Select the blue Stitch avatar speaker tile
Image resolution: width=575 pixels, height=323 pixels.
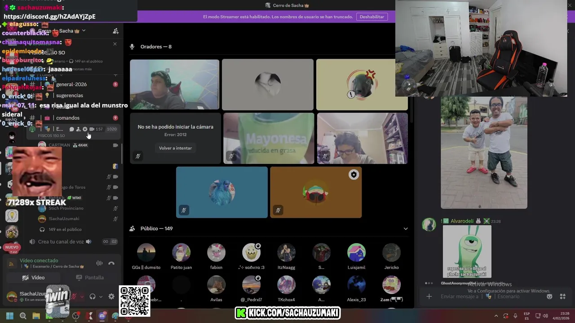[222, 192]
